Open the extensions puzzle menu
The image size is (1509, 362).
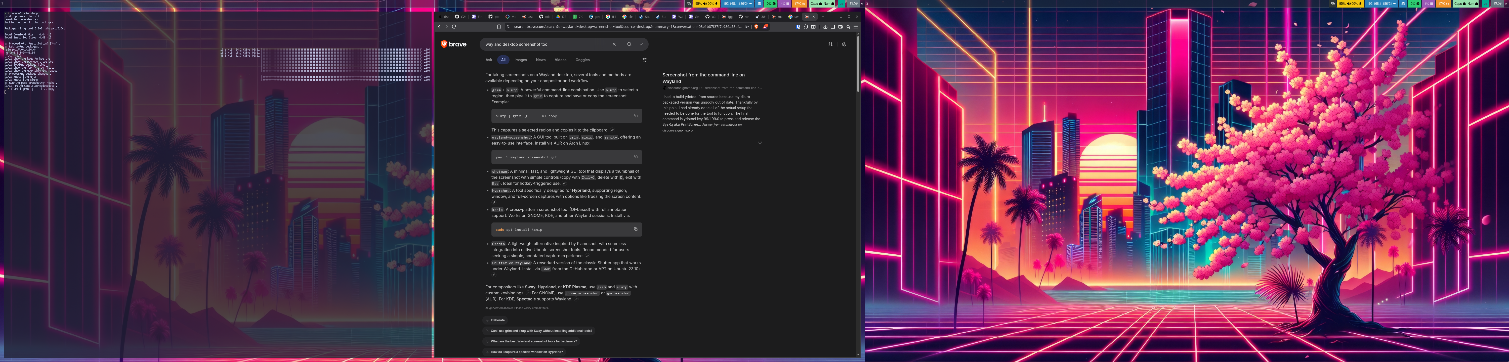pos(806,27)
